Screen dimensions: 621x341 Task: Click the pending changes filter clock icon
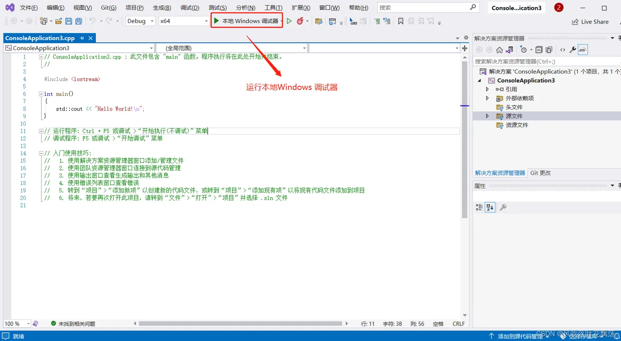[523, 50]
